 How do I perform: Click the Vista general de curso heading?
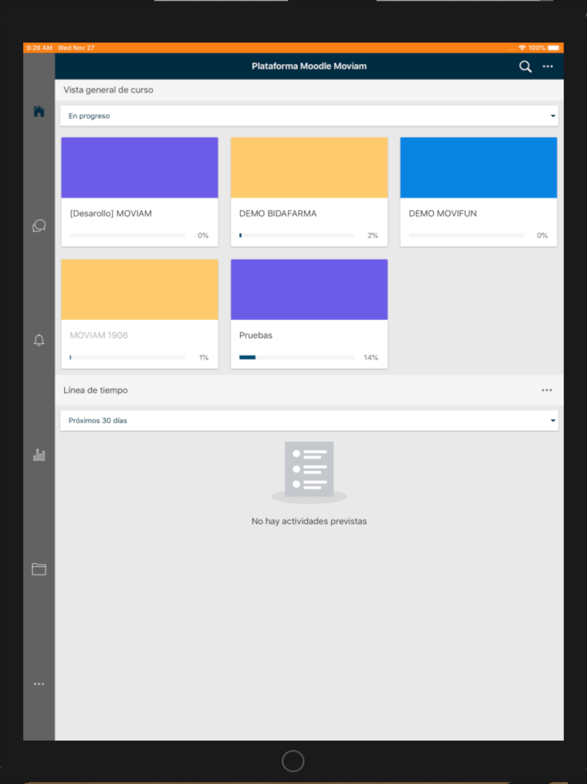click(109, 90)
